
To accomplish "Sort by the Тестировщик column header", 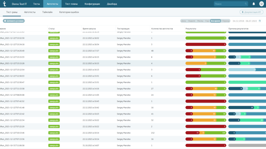I will pyautogui.click(x=123, y=28).
